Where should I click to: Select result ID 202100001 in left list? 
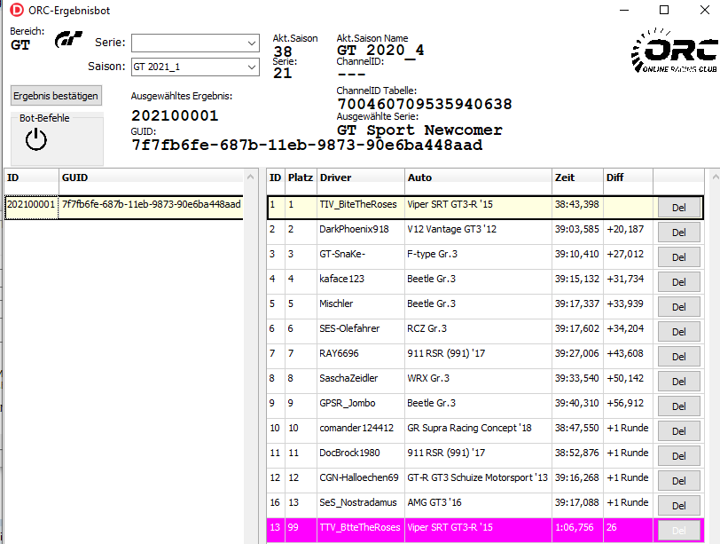[31, 204]
